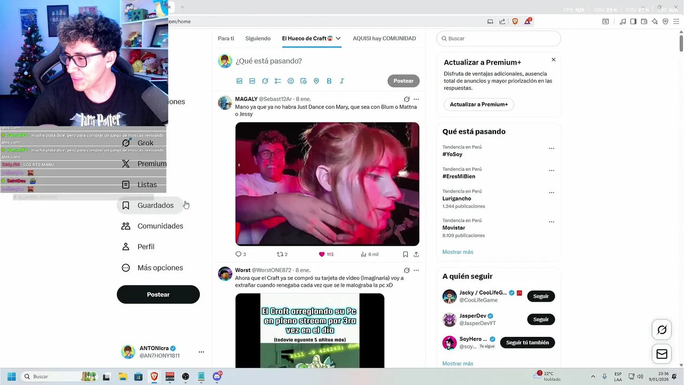Click the composer Postear button
This screenshot has width=684, height=385.
pyautogui.click(x=403, y=81)
